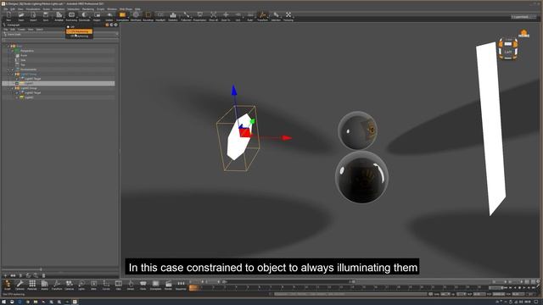The image size is (543, 305).
Task: Choose CPU Raytracing menu entry
Action: (79, 31)
